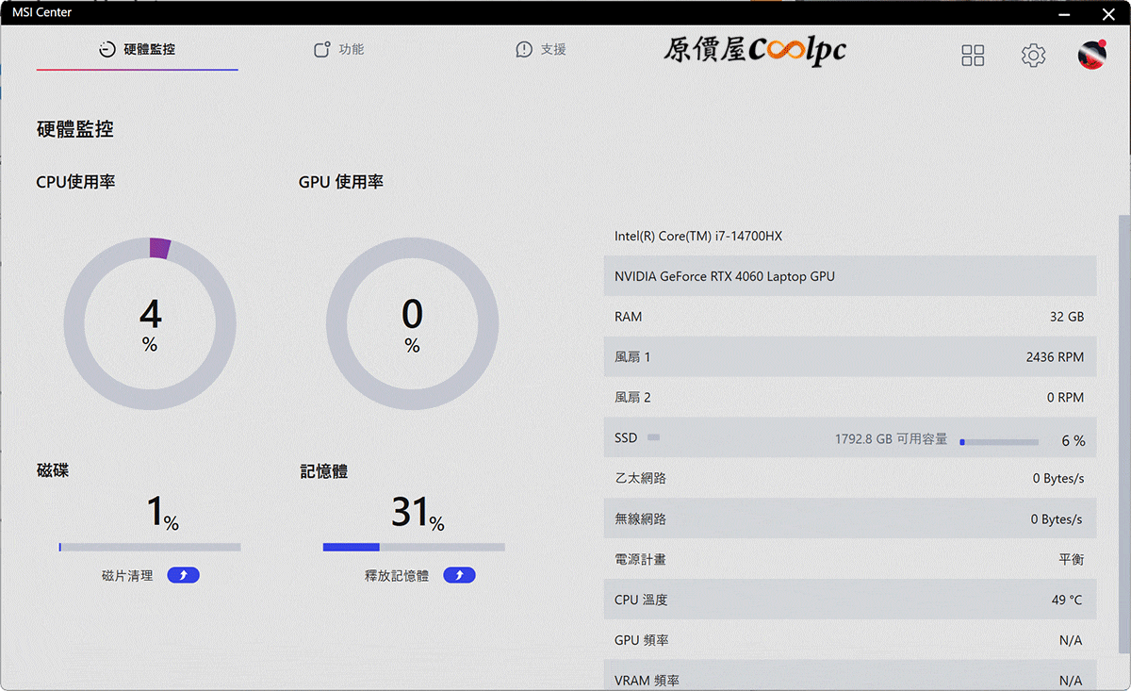
Task: Click the 硬體監控 tab gauge icon
Action: coord(107,49)
